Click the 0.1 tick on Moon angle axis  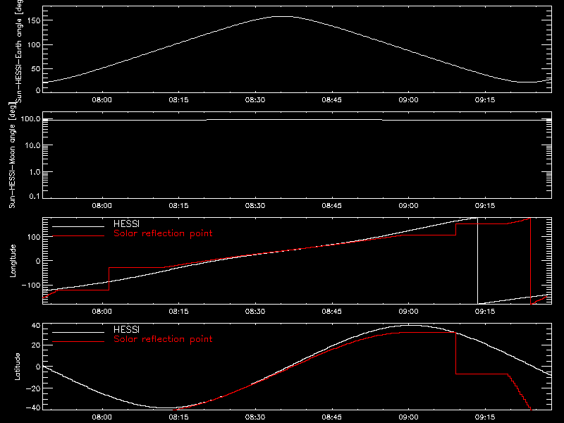click(35, 196)
